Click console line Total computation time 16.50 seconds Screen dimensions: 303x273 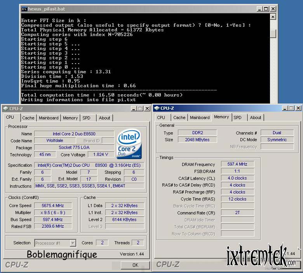(102, 95)
